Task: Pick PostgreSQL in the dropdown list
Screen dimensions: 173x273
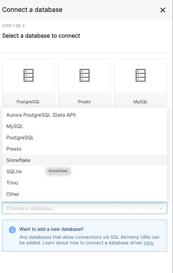Action: (85, 138)
